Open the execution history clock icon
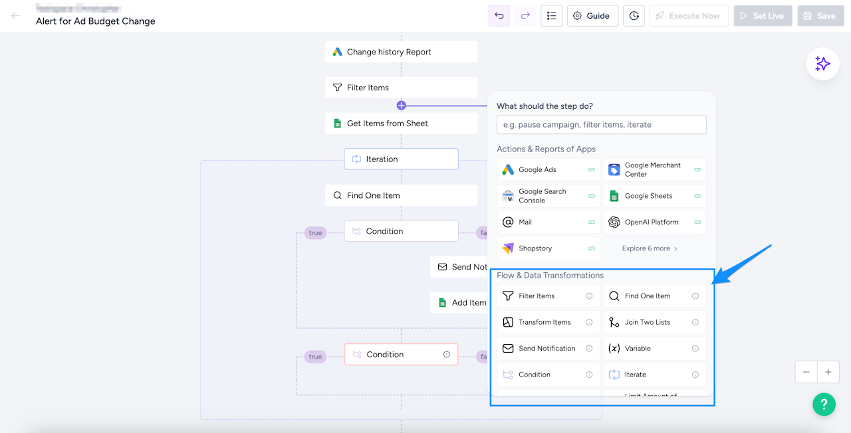Image resolution: width=851 pixels, height=433 pixels. tap(634, 16)
